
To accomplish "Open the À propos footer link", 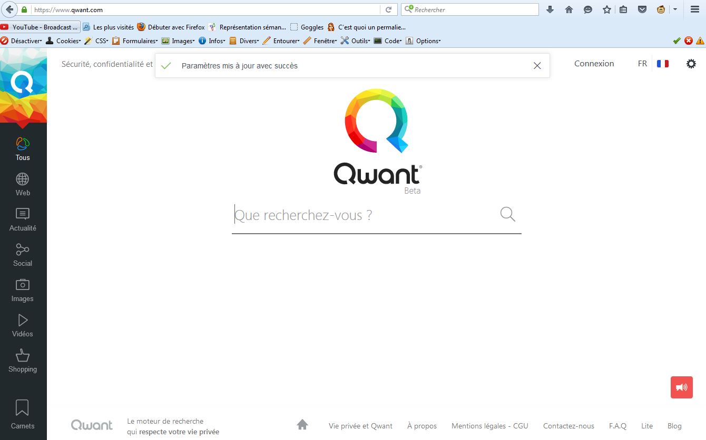I will [x=422, y=426].
